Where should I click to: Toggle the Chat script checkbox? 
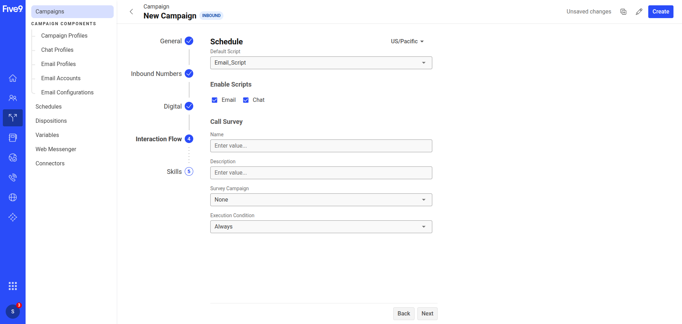[246, 100]
